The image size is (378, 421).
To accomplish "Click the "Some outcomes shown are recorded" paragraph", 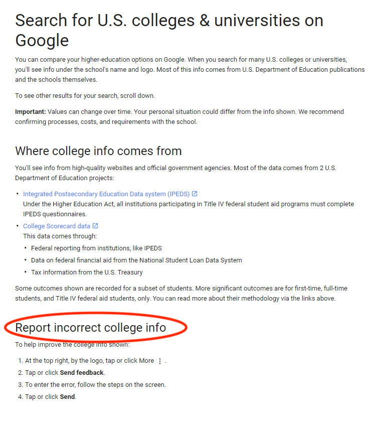I will 181,293.
